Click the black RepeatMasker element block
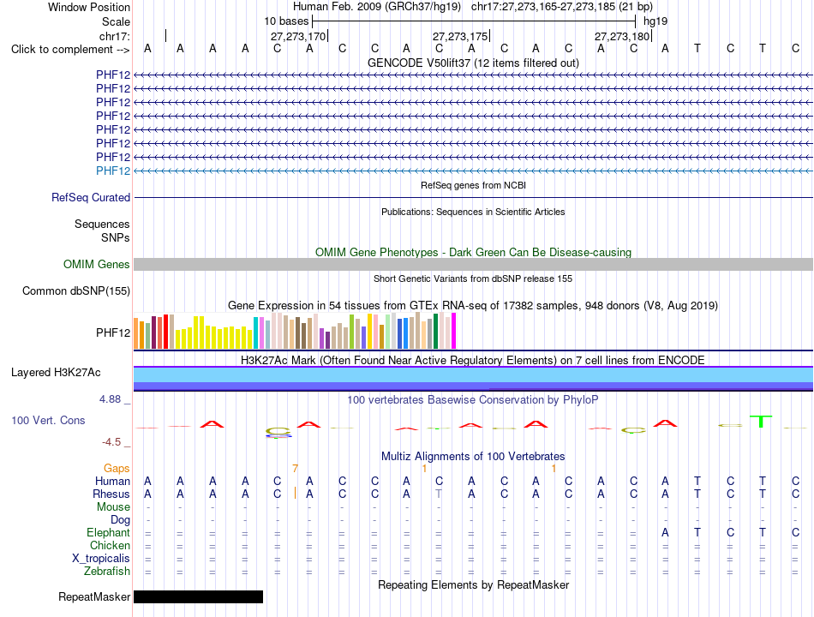The width and height of the screenshot is (814, 617). click(198, 596)
